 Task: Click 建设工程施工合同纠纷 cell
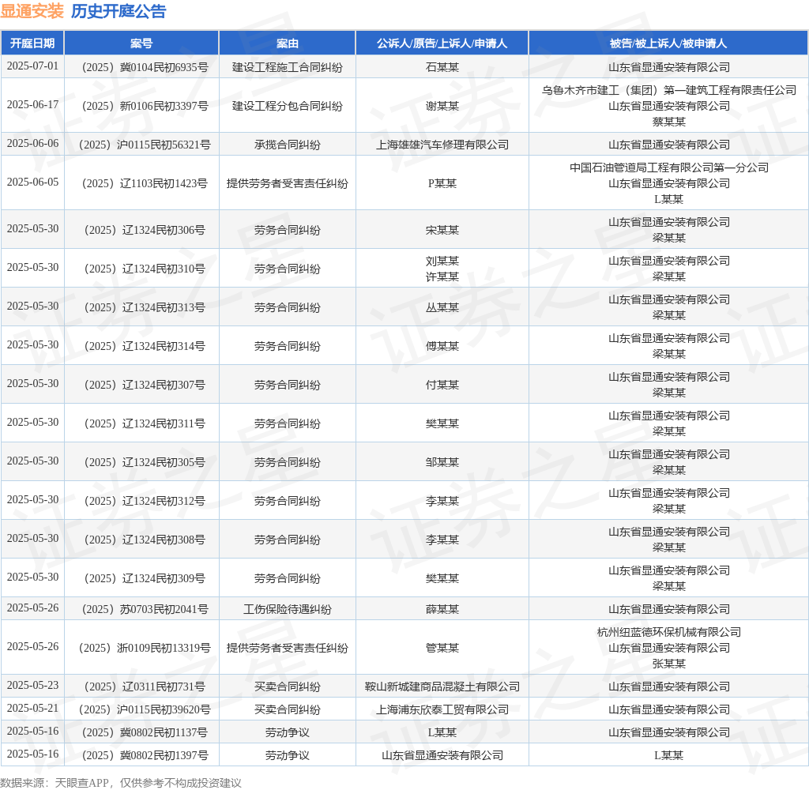(288, 67)
